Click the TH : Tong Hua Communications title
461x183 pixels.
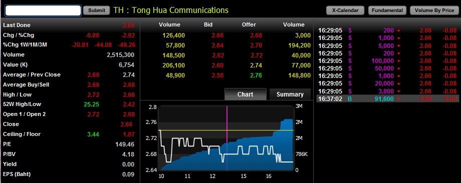171,10
